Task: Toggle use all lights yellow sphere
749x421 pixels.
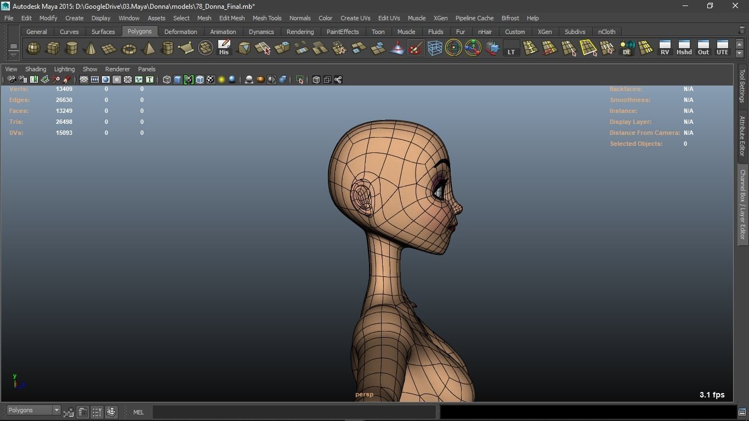Action: tap(222, 80)
